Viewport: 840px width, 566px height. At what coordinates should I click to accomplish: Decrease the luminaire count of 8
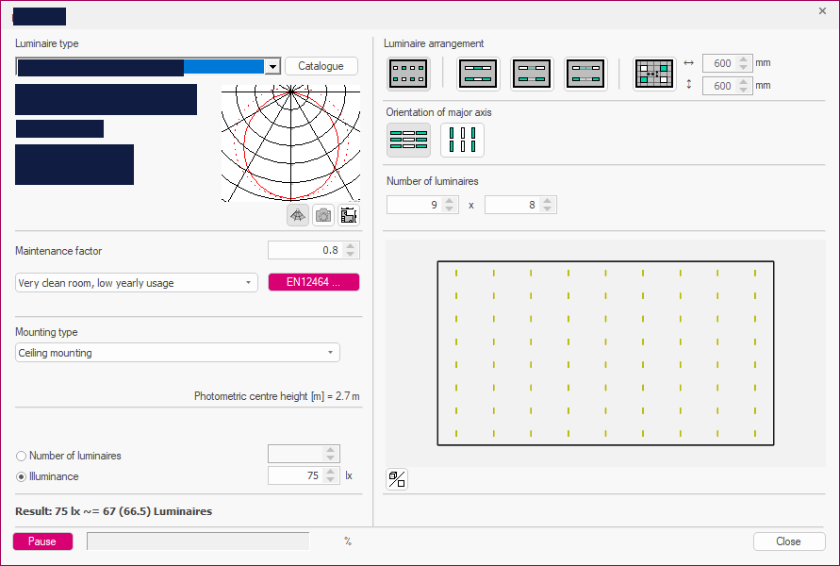click(547, 208)
